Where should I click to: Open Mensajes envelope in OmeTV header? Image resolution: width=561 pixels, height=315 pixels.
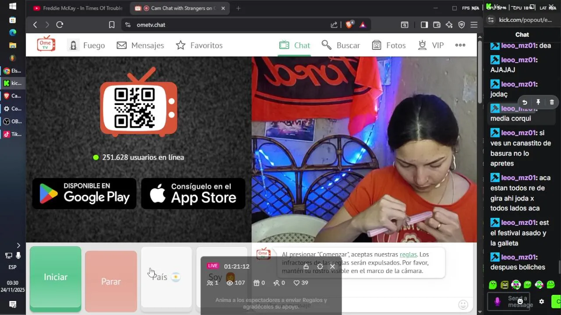[121, 45]
